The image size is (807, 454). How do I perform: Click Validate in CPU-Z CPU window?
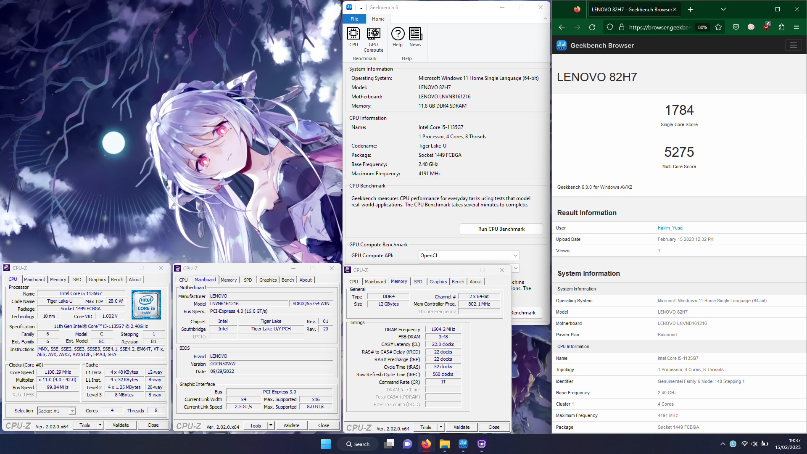121,425
